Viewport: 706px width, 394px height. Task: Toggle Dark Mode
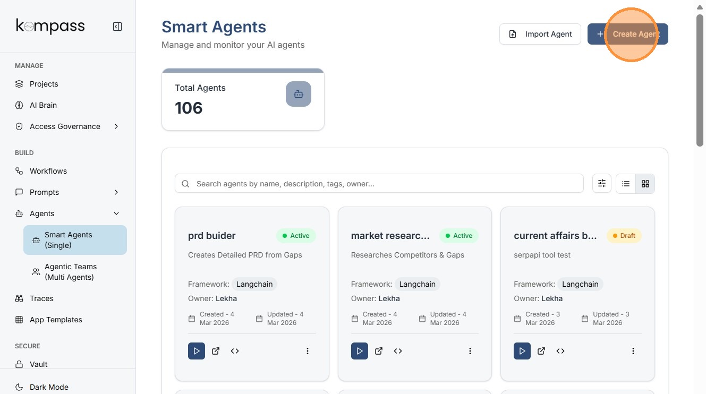tap(49, 387)
